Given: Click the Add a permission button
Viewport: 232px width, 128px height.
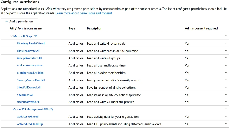Looking at the screenshot, I should click(x=19, y=22).
